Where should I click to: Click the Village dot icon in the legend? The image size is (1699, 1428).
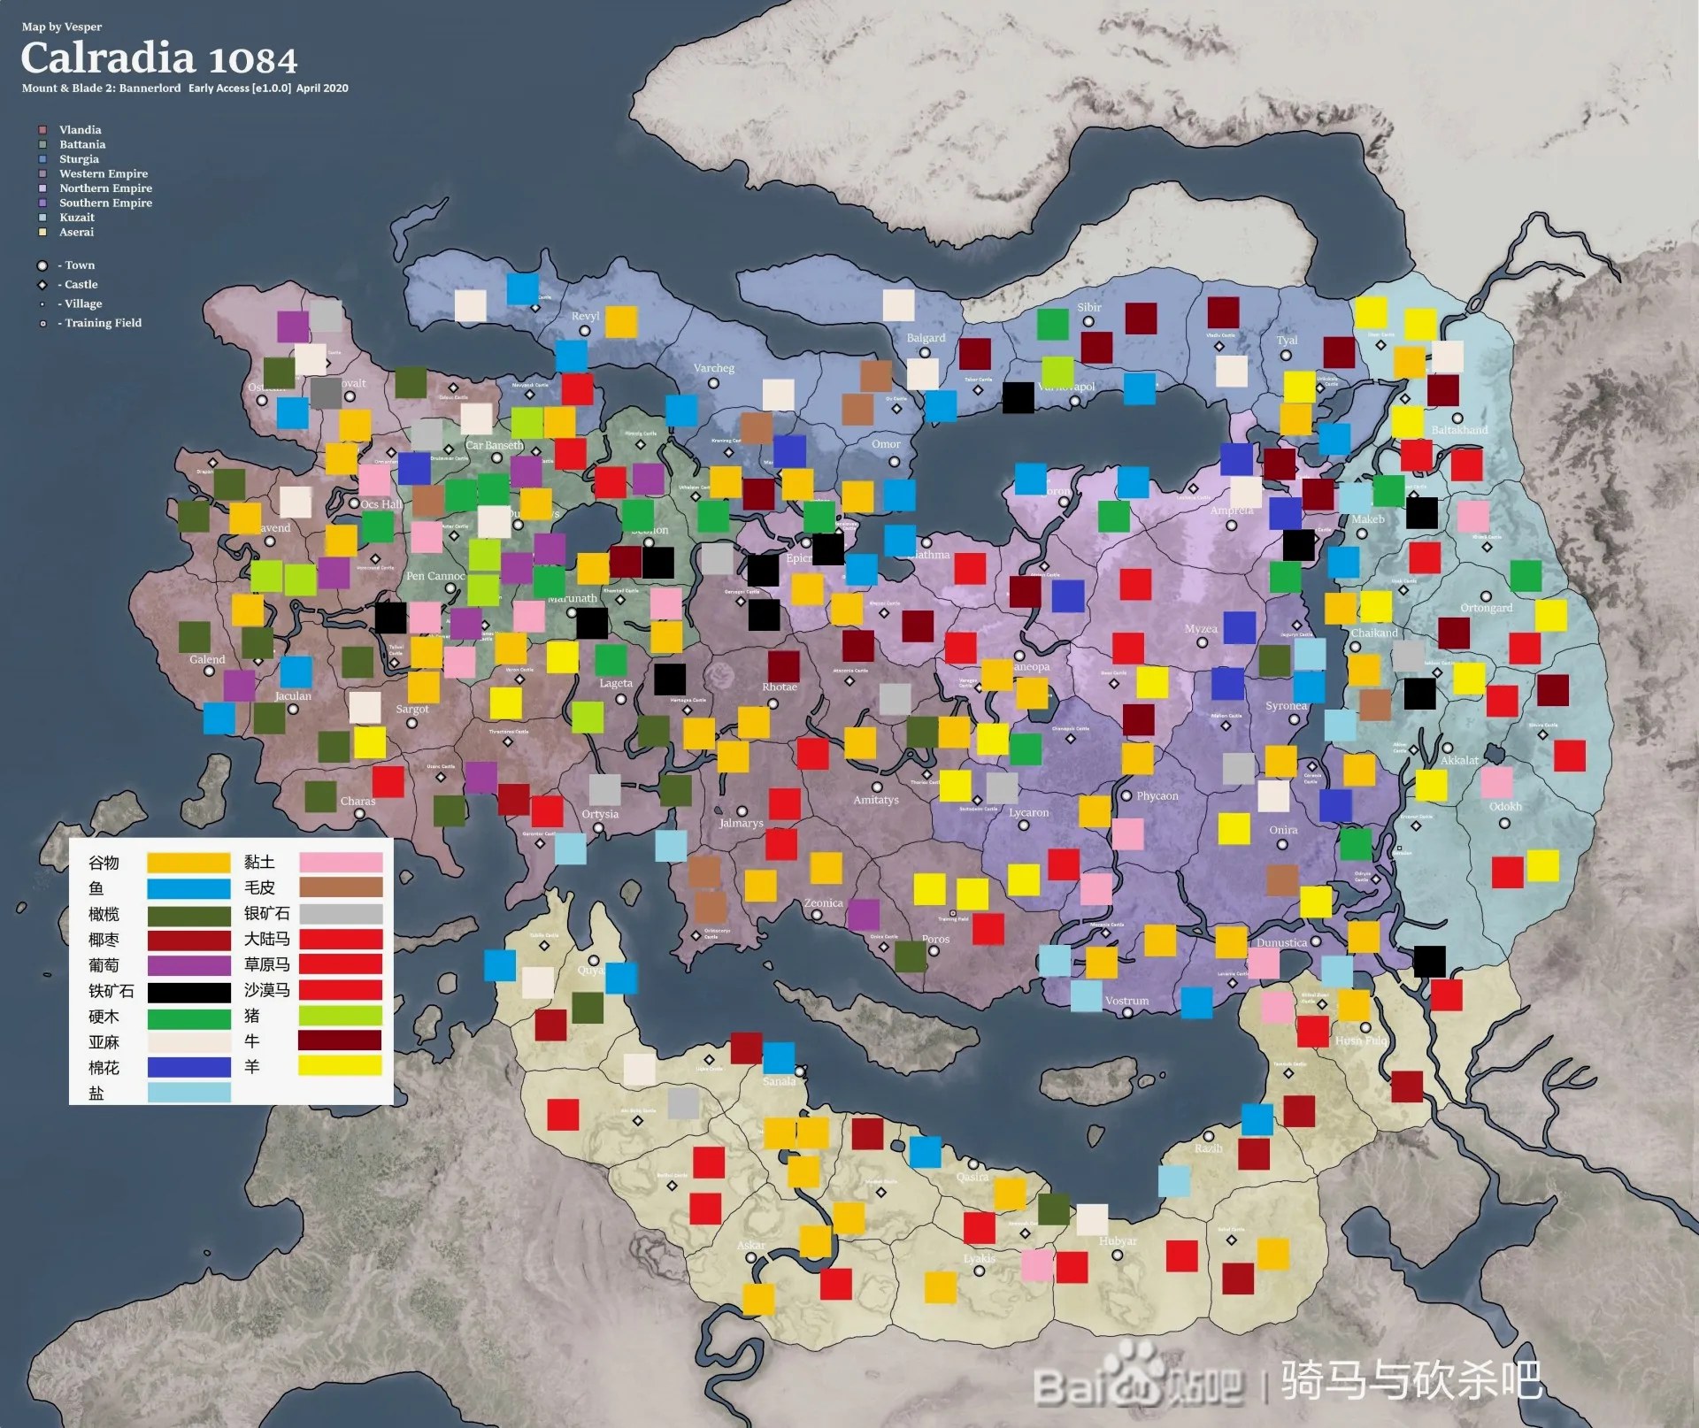click(x=42, y=303)
